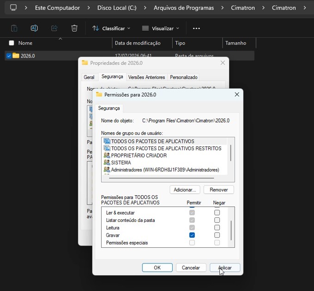Go to Este Computador breadcrumb
314x291 pixels.
tap(57, 8)
